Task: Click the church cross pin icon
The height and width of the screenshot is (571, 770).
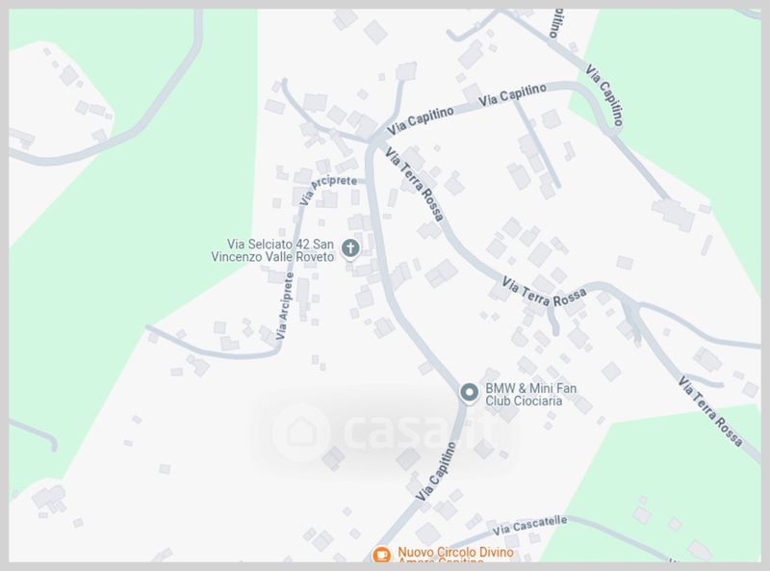Action: [x=350, y=248]
